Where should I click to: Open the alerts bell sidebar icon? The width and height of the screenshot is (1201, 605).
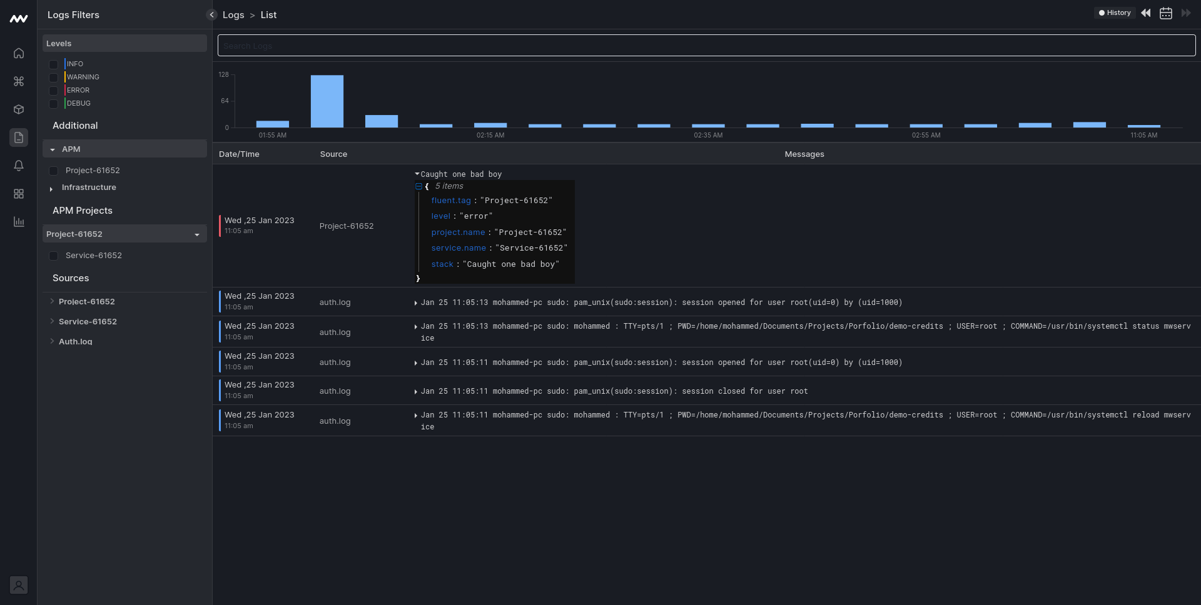pos(19,166)
